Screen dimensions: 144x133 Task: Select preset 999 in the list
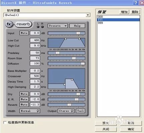118,23
